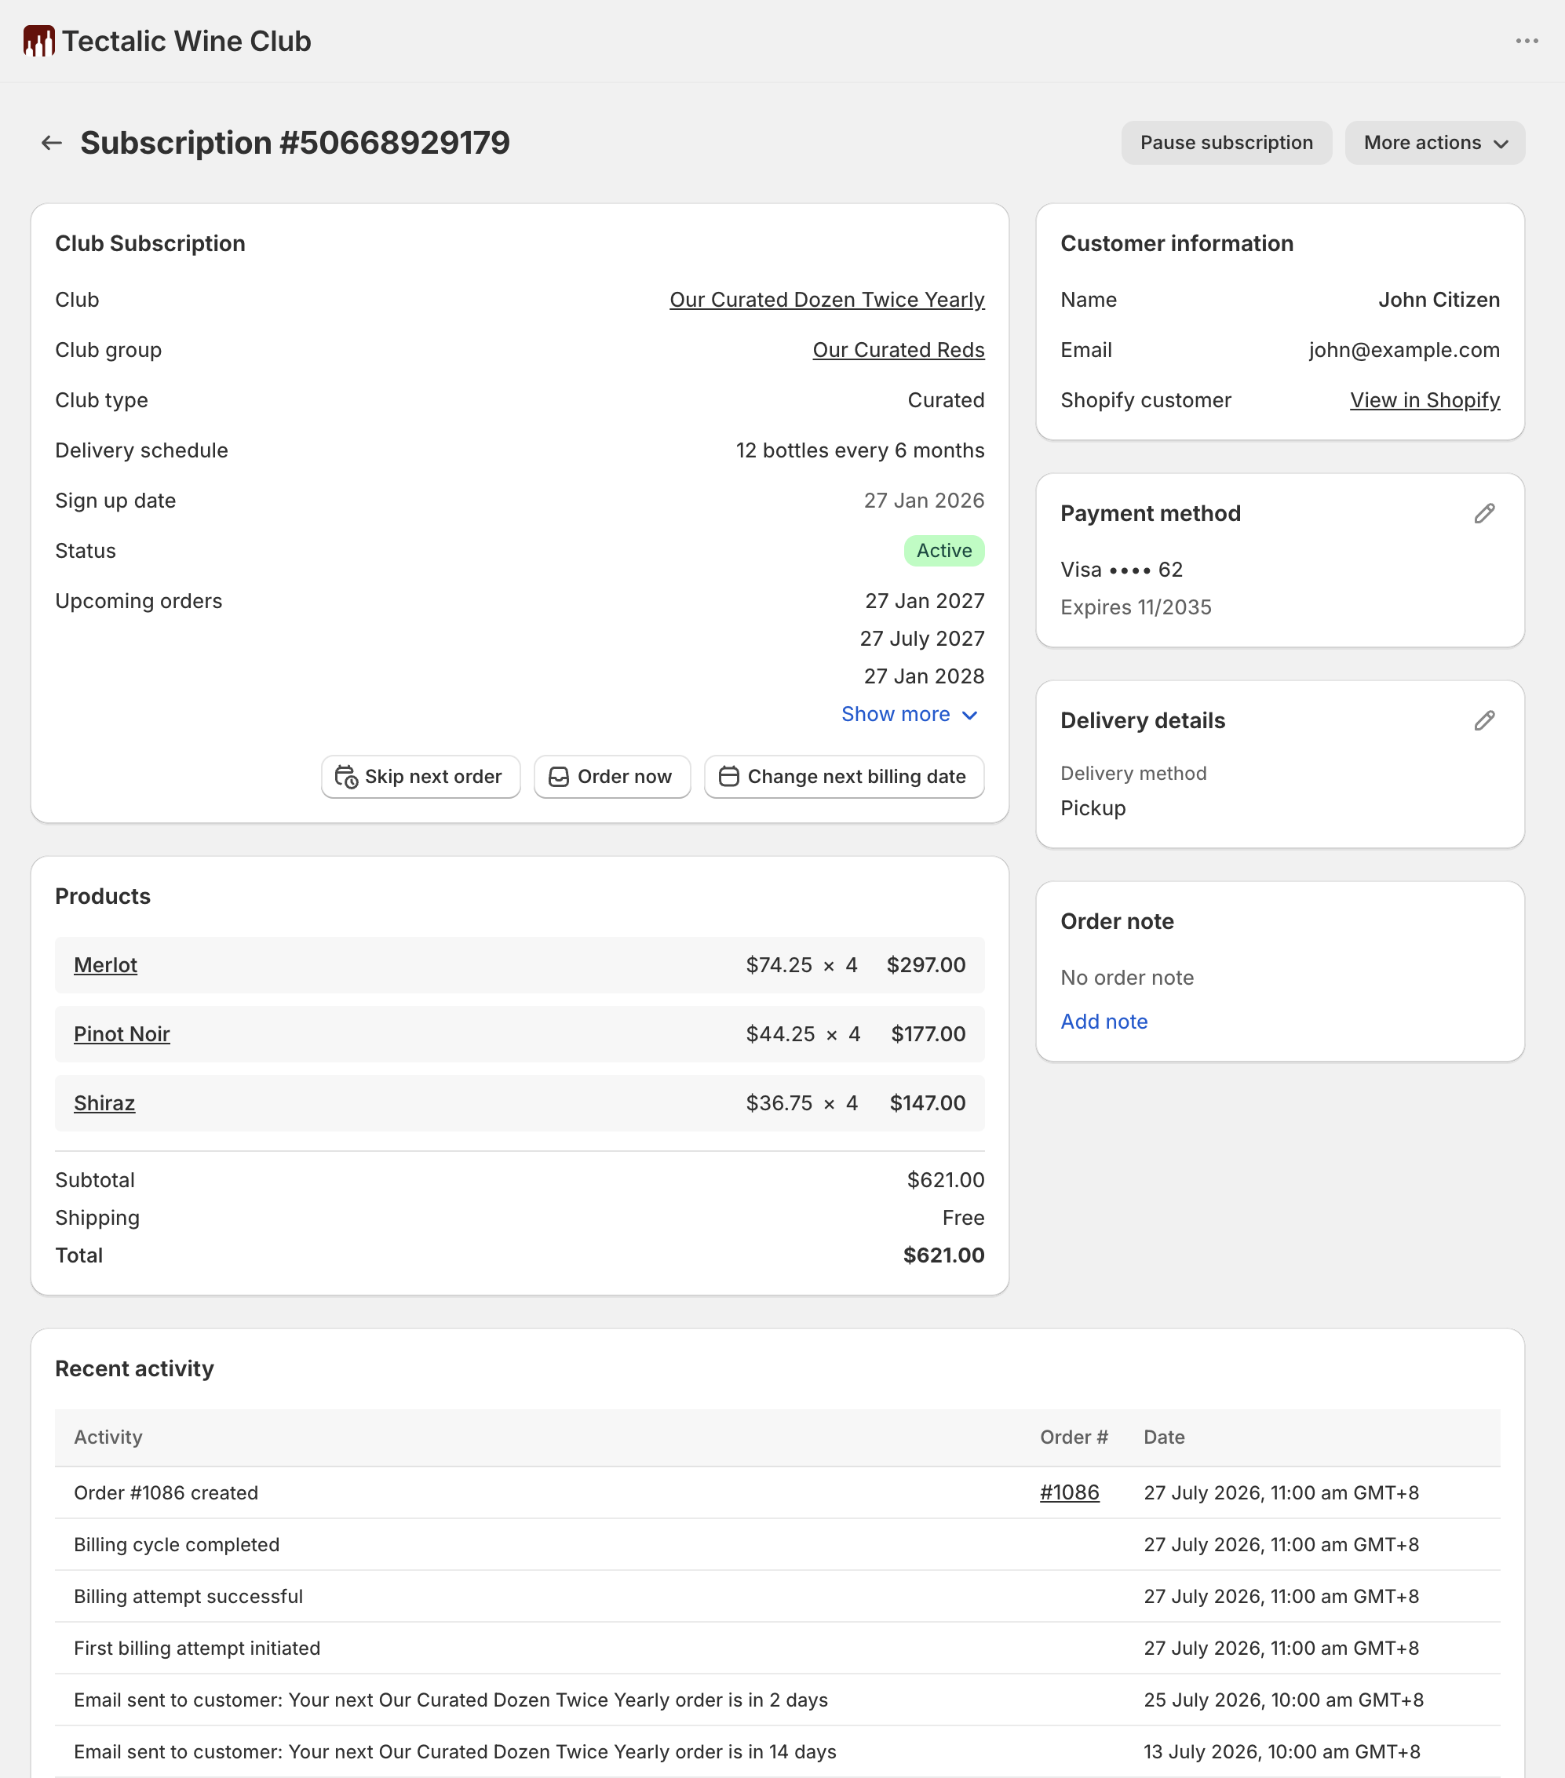Expand upcoming orders with Show more

click(909, 714)
